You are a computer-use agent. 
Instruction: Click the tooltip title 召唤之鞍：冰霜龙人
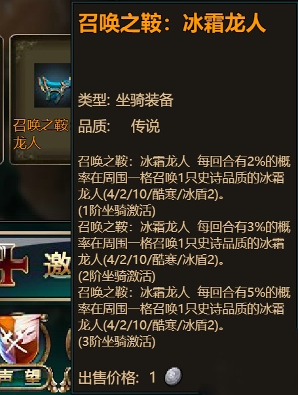click(172, 23)
